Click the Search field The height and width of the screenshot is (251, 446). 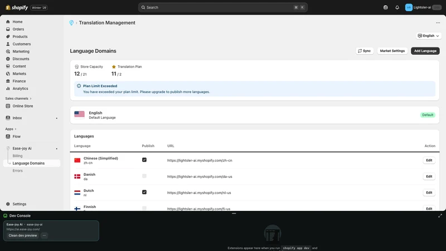(222, 7)
